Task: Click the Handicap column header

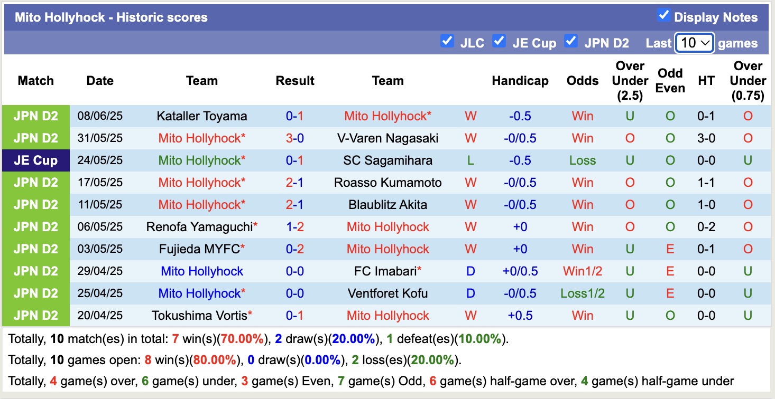Action: [520, 81]
